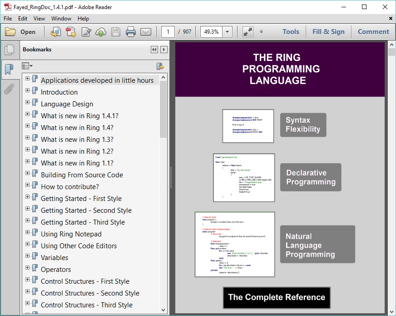Go to 'What is new in Ring 1.4?' bookmark

77,128
